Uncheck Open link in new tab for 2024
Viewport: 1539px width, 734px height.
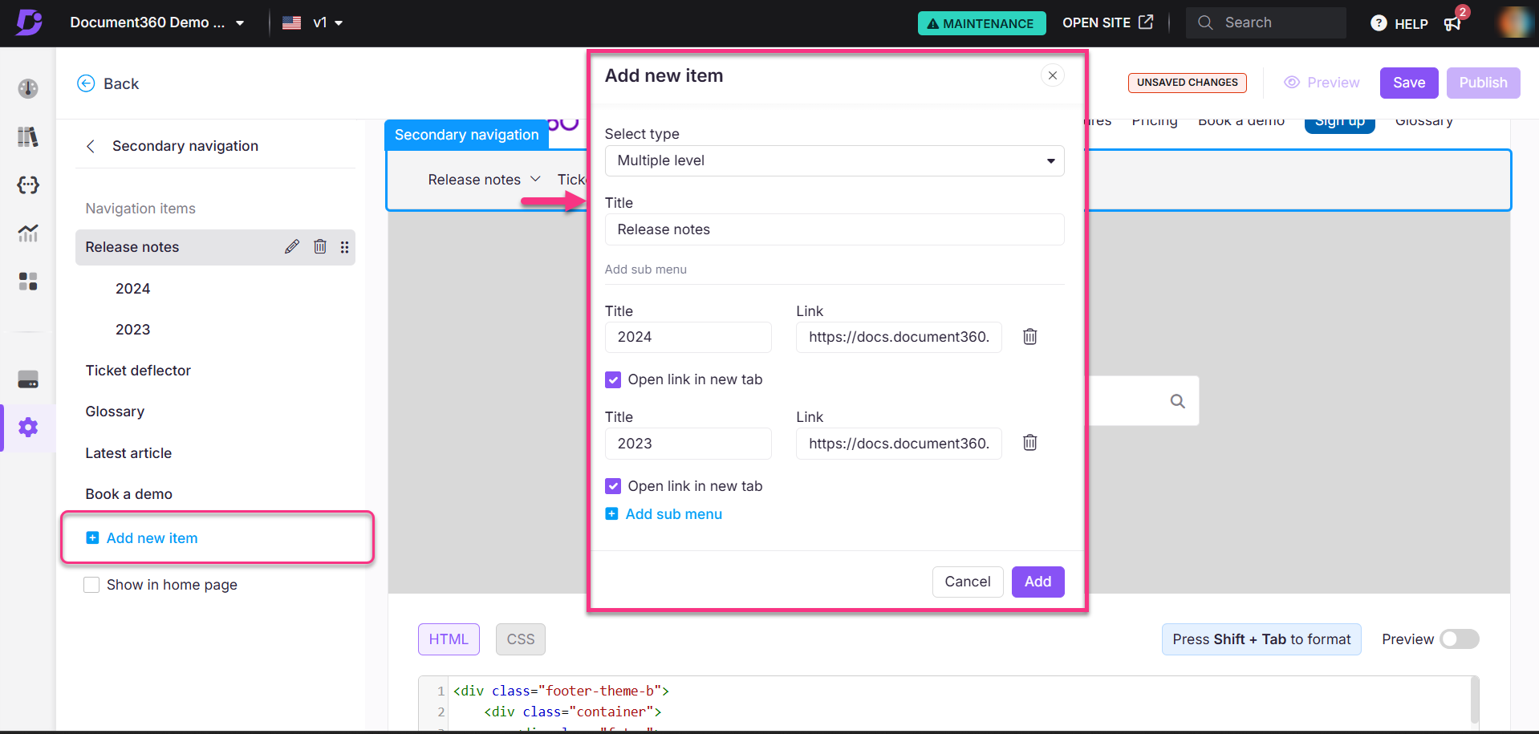pyautogui.click(x=613, y=379)
